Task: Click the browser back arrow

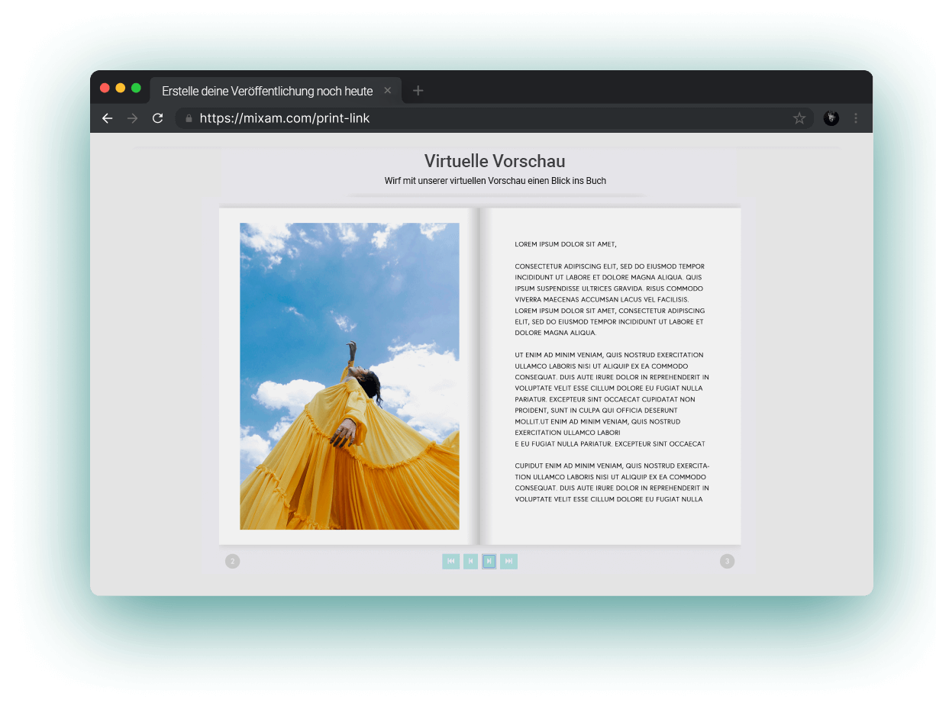Action: click(108, 118)
